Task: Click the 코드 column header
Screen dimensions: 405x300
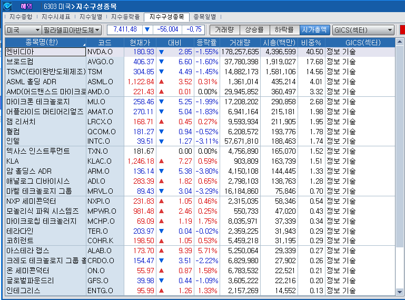Action: pos(105,42)
